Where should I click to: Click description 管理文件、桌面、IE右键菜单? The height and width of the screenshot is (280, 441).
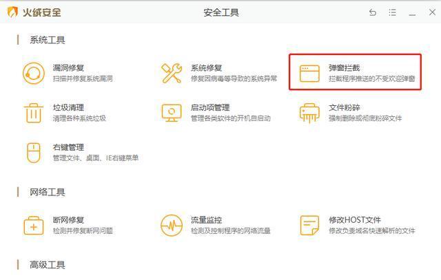[96, 158]
